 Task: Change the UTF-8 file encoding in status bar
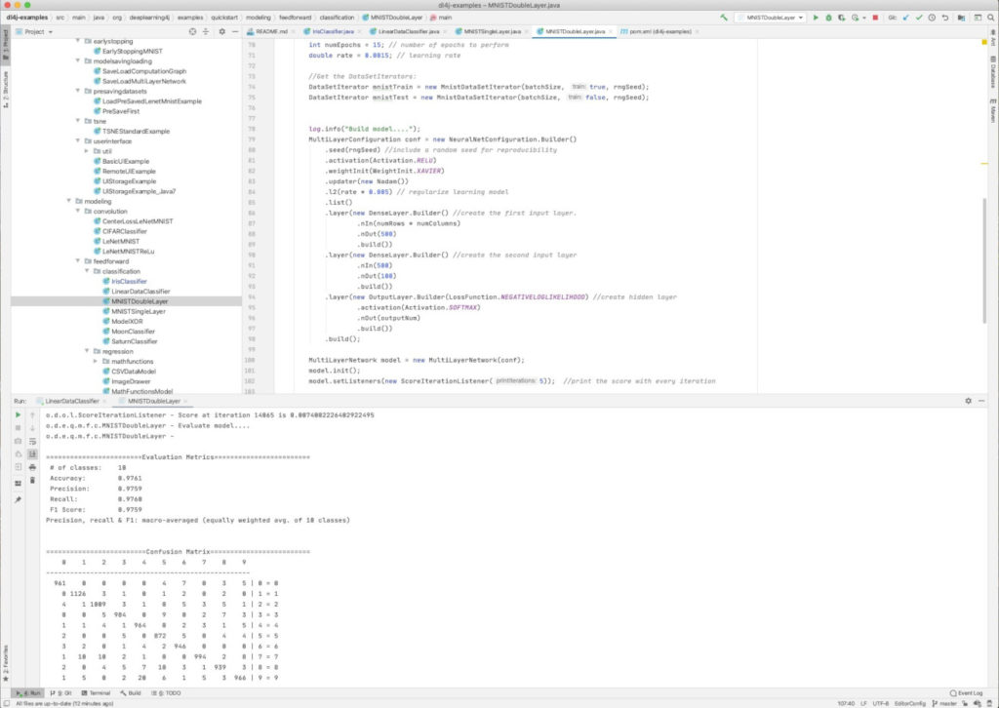(x=880, y=703)
